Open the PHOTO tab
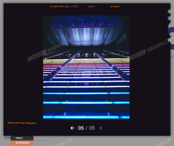 22,138
